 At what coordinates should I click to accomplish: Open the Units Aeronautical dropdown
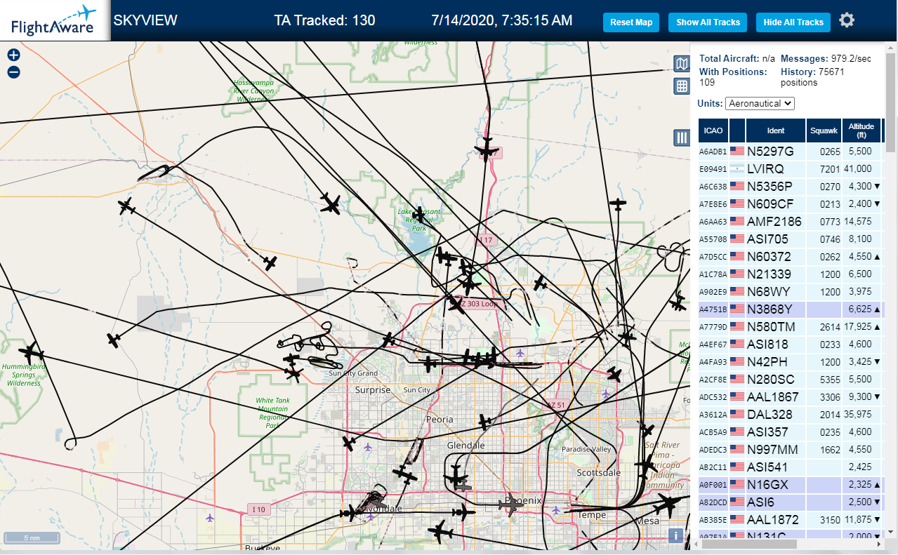click(760, 103)
